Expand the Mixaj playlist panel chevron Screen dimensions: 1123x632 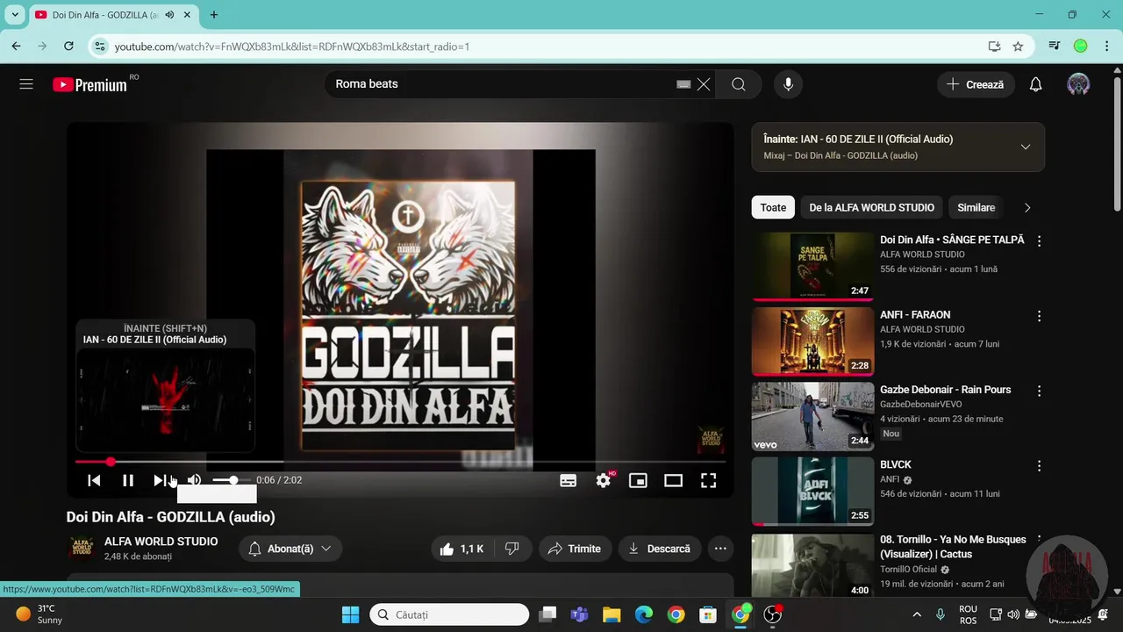point(1025,147)
